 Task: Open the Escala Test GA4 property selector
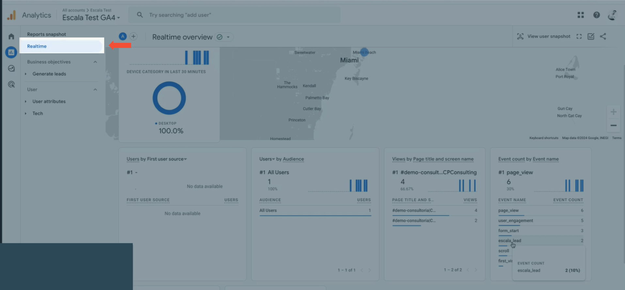(91, 18)
